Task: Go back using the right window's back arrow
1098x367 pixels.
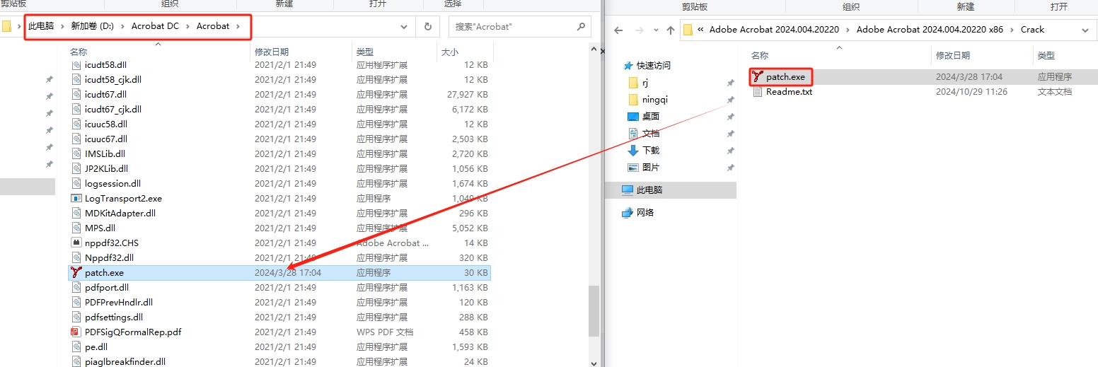Action: pyautogui.click(x=618, y=30)
